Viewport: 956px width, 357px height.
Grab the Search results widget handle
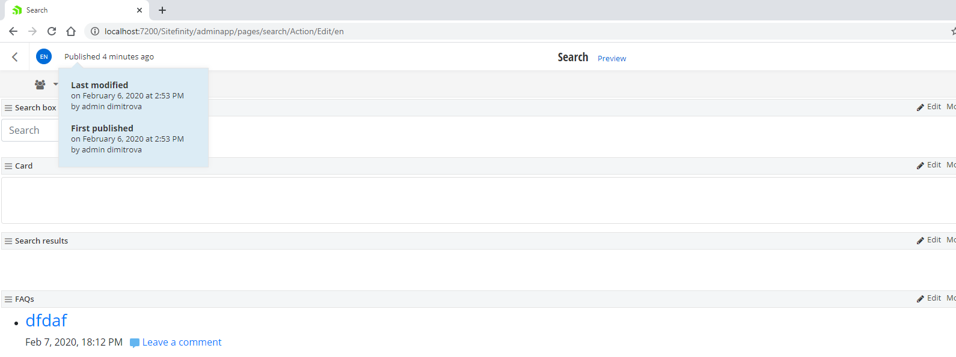click(8, 241)
